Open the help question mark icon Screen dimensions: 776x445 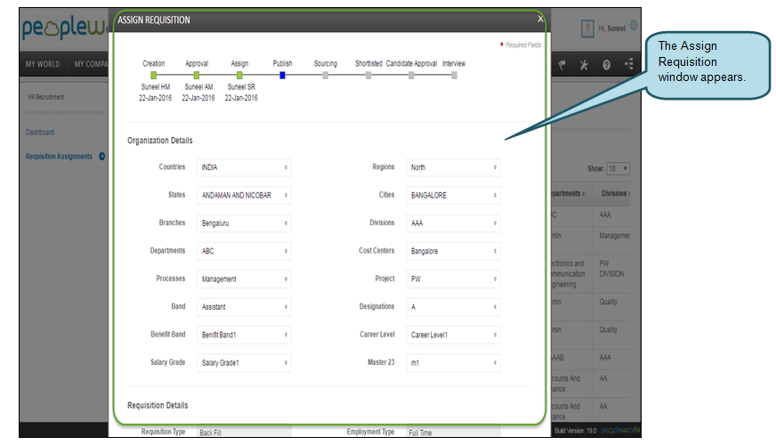[x=606, y=65]
